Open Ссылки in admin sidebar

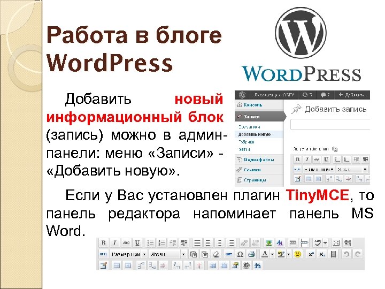259,170
